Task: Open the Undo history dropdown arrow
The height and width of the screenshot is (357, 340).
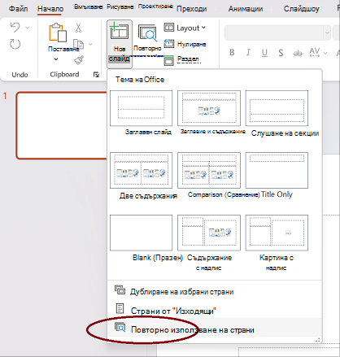Action: [x=27, y=28]
